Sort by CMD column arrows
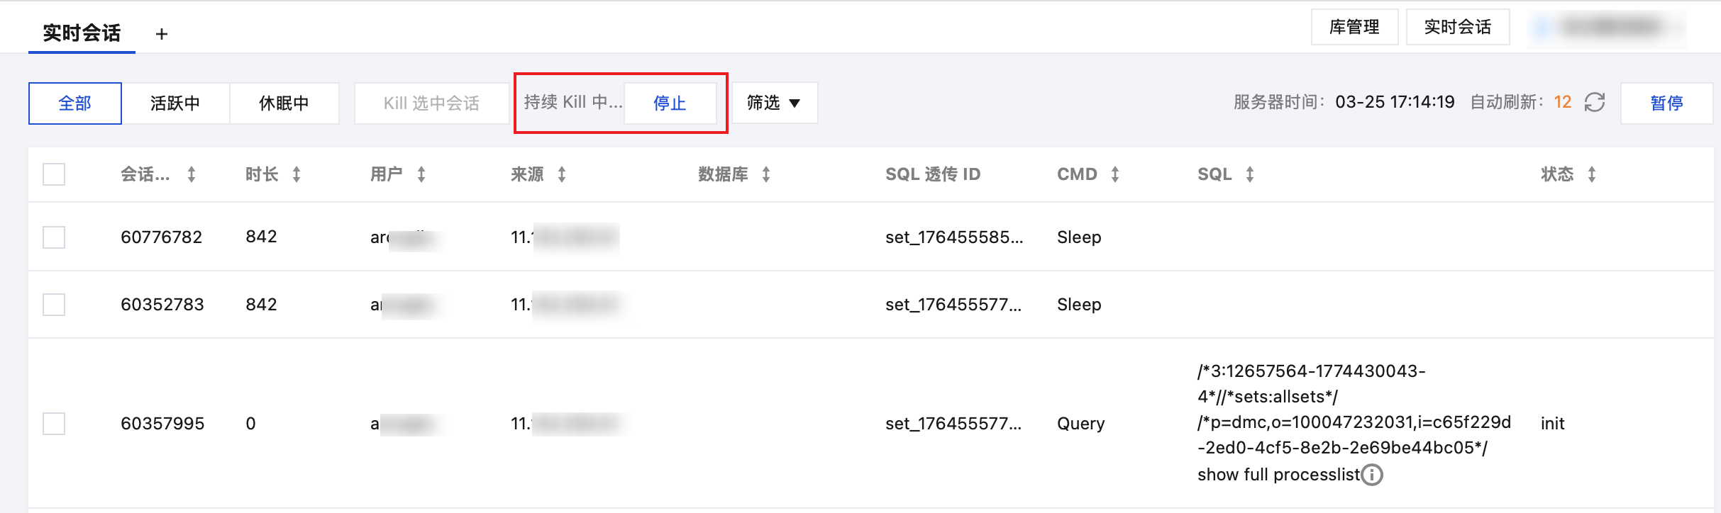Screen dimensions: 1721x513 (x=1115, y=174)
